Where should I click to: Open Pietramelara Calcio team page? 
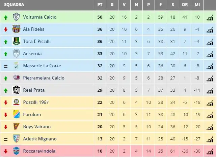44,78
